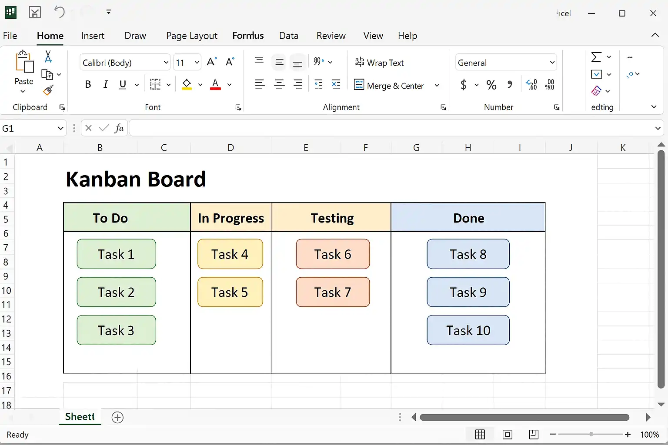This screenshot has width=668, height=445.
Task: Cancel formula entry with X icon
Action: (89, 128)
